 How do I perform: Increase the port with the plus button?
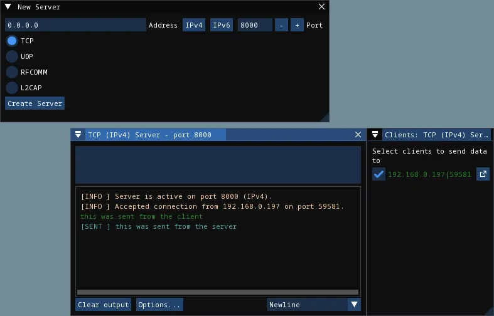coord(297,25)
